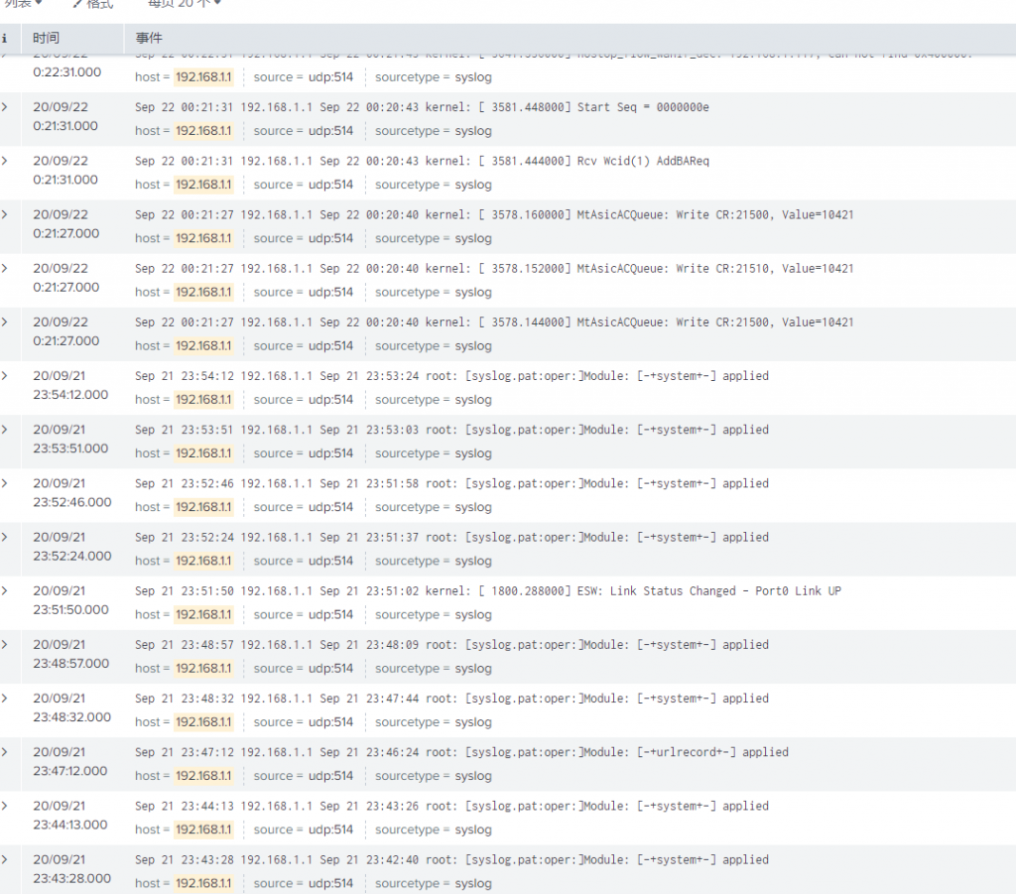Click host 192.168.1.1 in the 23:43:28 event
Screen dimensions: 1016x894
click(x=203, y=883)
